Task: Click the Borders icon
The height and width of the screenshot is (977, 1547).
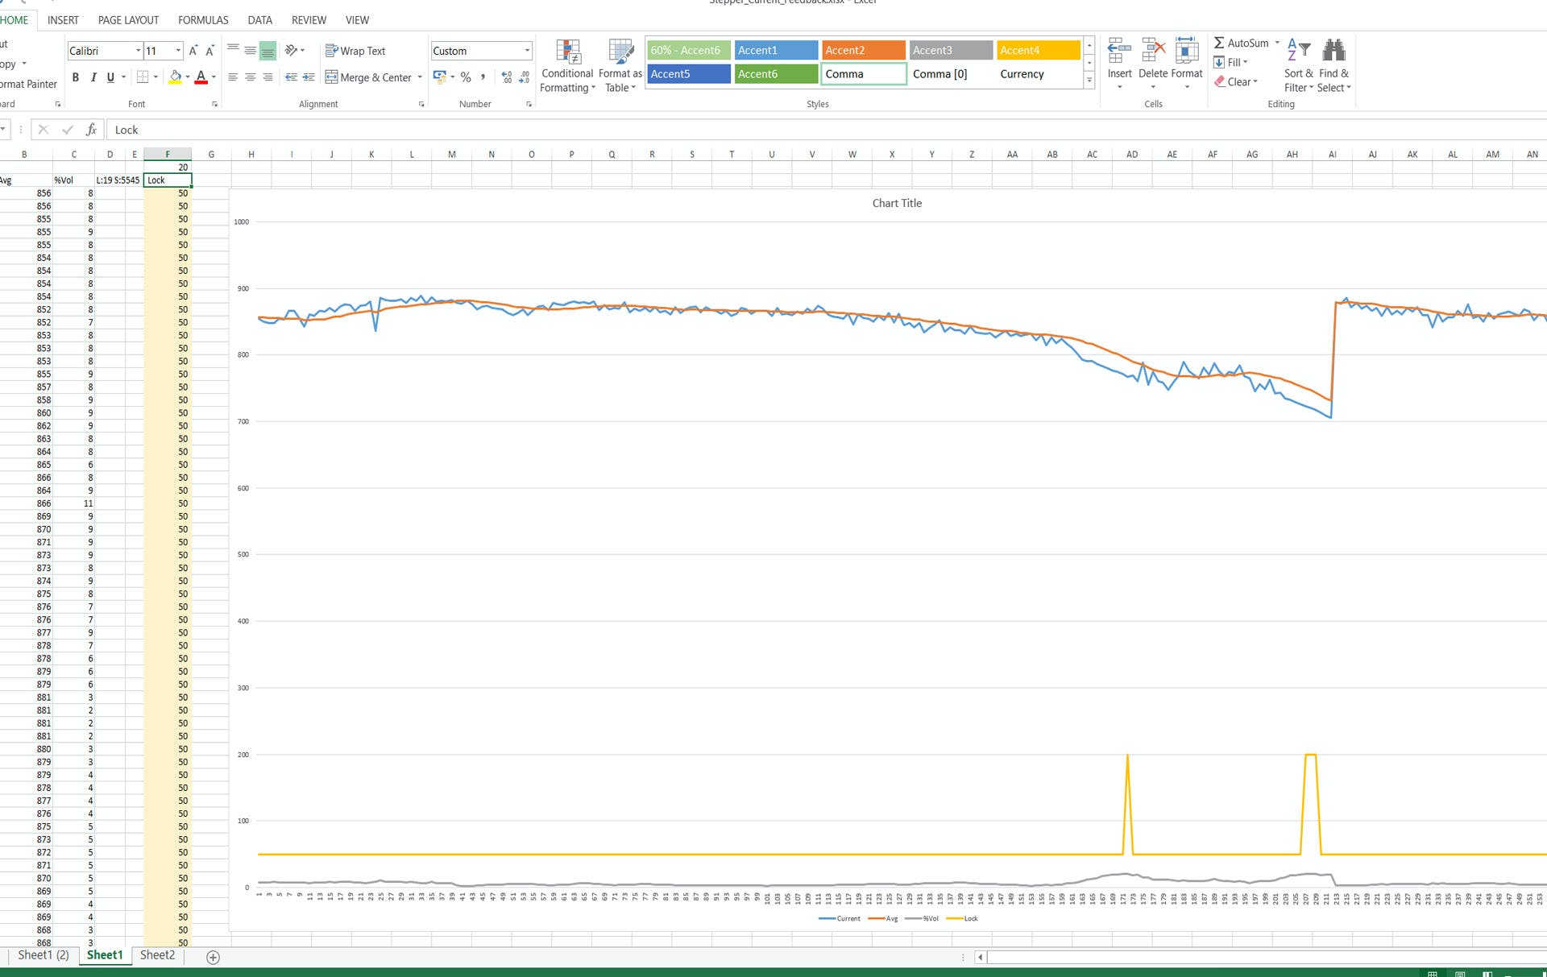Action: click(143, 77)
